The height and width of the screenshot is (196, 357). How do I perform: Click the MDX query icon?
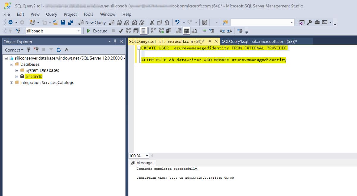[119, 22]
